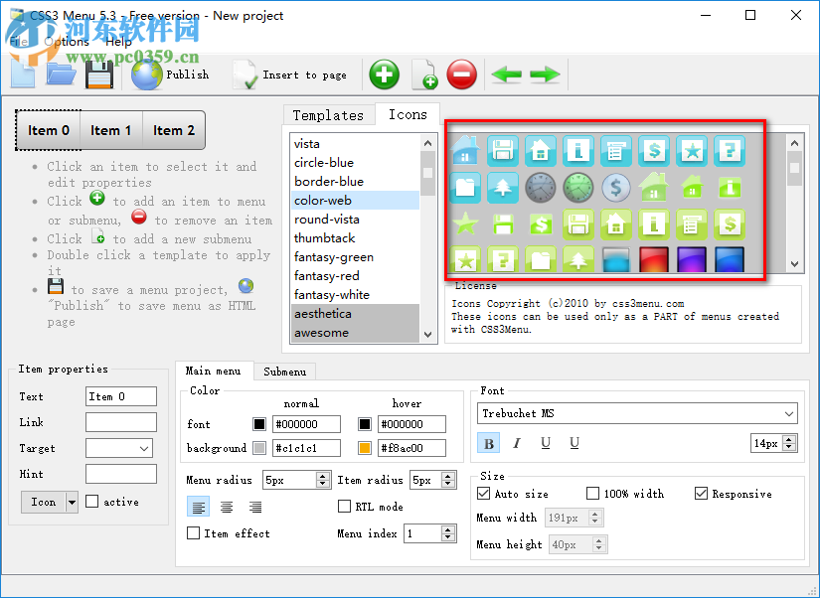Viewport: 820px width, 598px height.
Task: Open the Submenu settings tab
Action: pyautogui.click(x=284, y=372)
